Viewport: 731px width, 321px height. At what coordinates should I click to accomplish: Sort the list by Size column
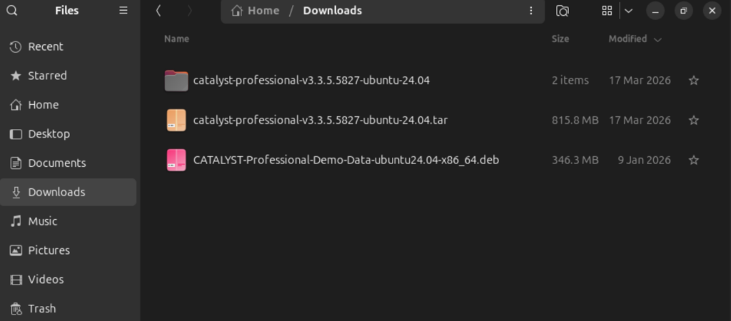(560, 39)
